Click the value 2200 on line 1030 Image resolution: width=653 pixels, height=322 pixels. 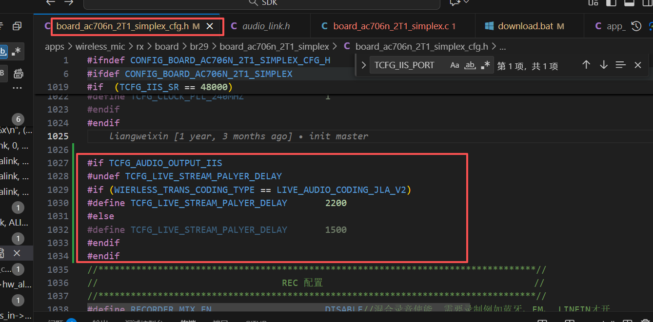tap(336, 203)
